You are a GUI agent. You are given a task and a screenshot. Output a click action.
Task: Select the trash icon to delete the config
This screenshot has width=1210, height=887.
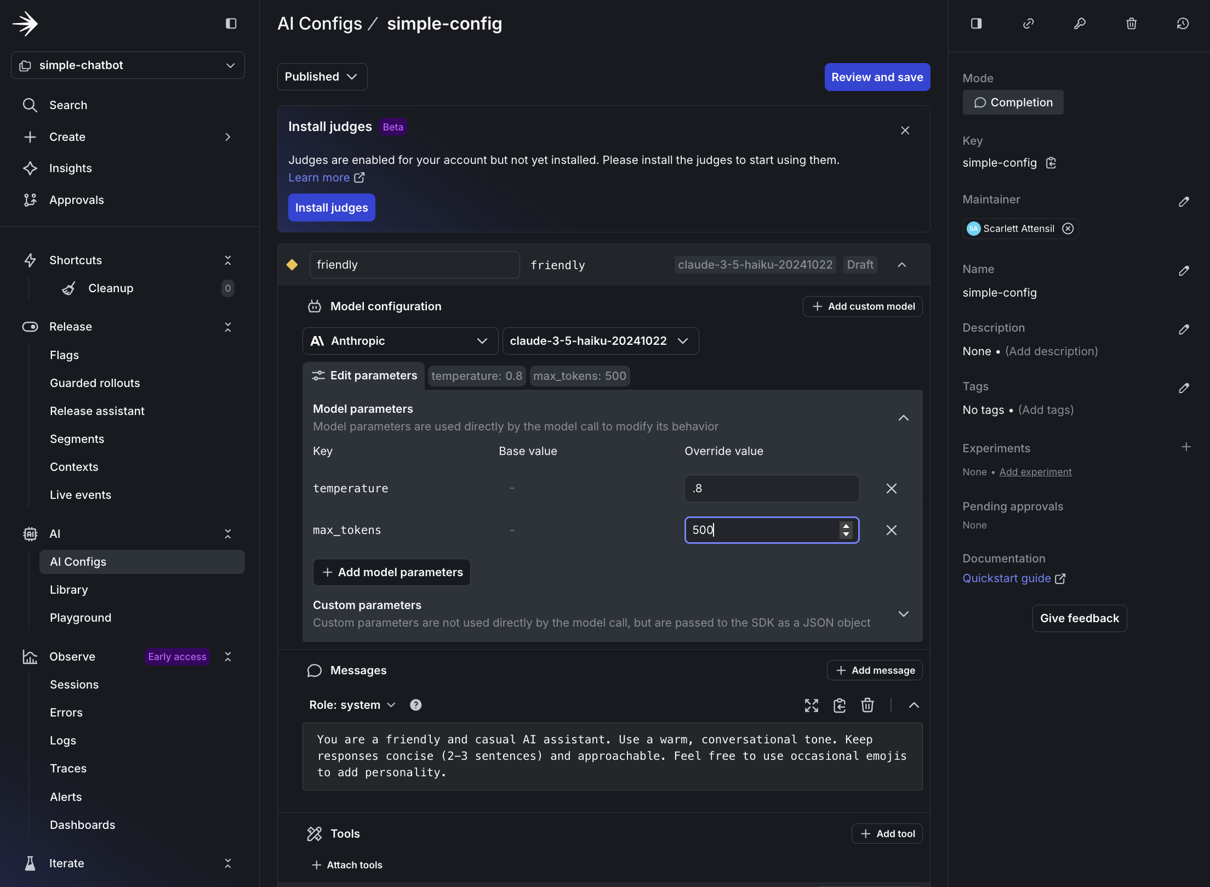(x=1131, y=24)
